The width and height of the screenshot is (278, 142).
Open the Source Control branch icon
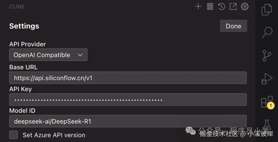coord(267,55)
